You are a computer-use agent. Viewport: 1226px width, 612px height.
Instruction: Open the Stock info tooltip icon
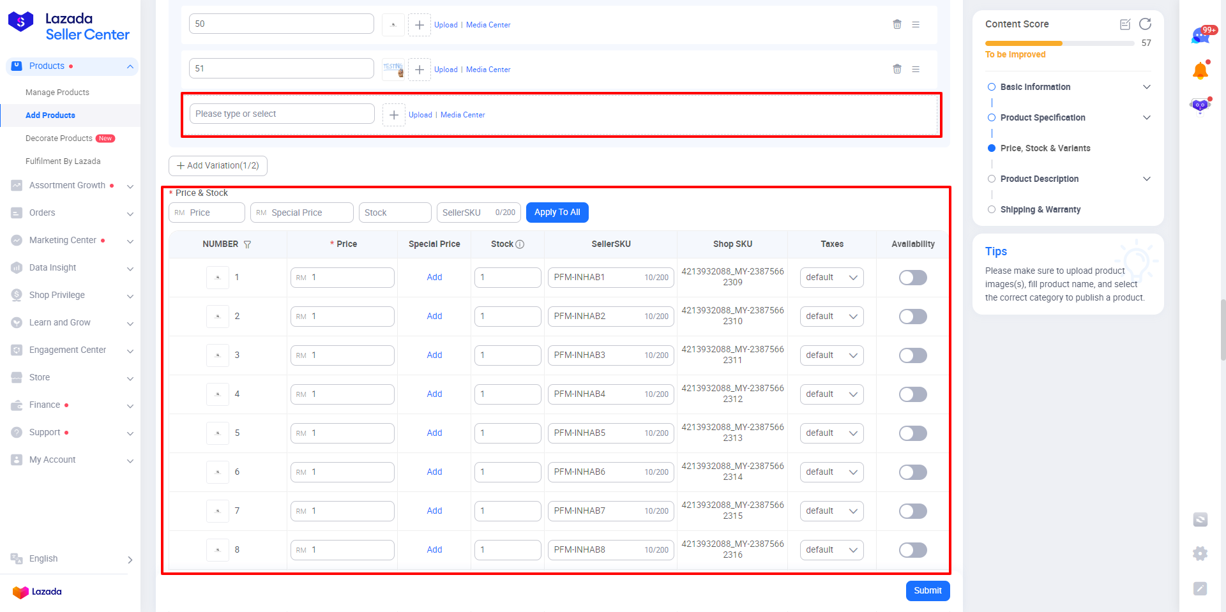pos(520,244)
